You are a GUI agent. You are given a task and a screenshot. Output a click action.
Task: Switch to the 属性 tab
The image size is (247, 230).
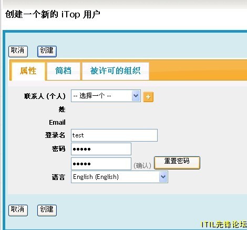click(x=28, y=71)
